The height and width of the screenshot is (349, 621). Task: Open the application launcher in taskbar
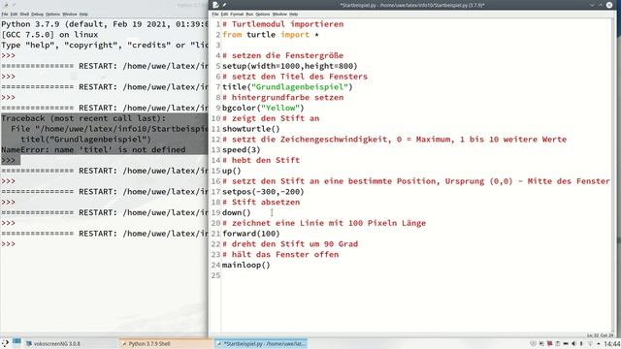pyautogui.click(x=5, y=343)
